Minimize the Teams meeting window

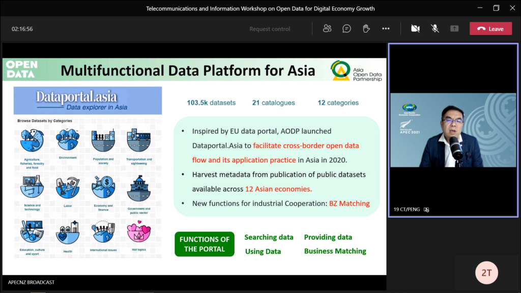pos(480,8)
